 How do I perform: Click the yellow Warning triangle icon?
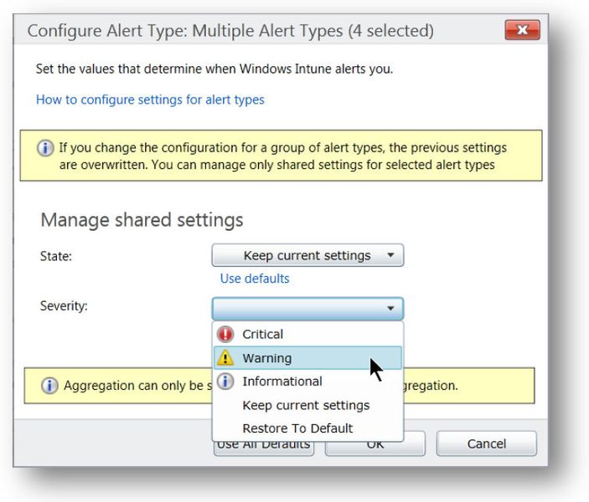click(x=225, y=357)
